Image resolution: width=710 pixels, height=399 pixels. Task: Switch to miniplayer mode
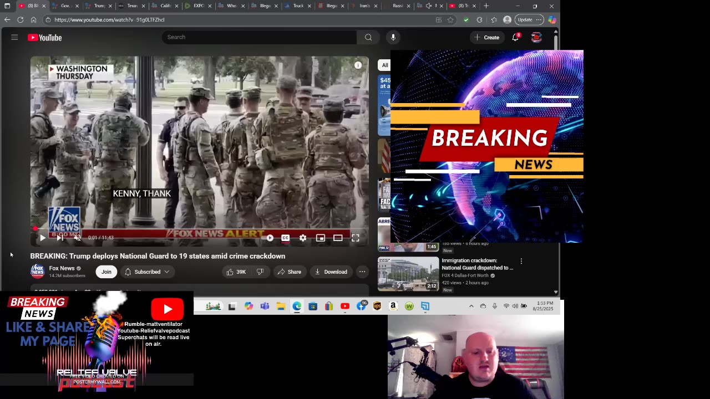320,238
